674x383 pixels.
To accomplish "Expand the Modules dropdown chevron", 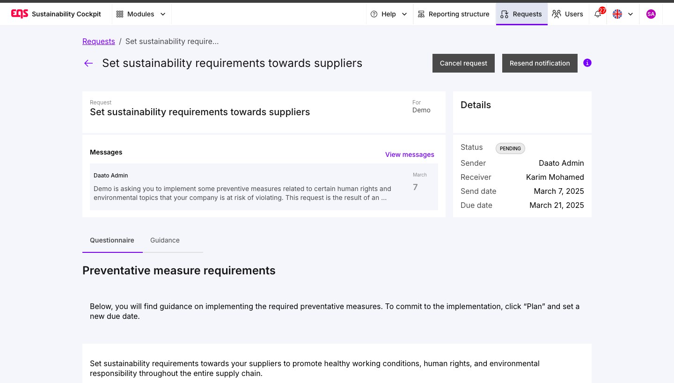I will [163, 14].
